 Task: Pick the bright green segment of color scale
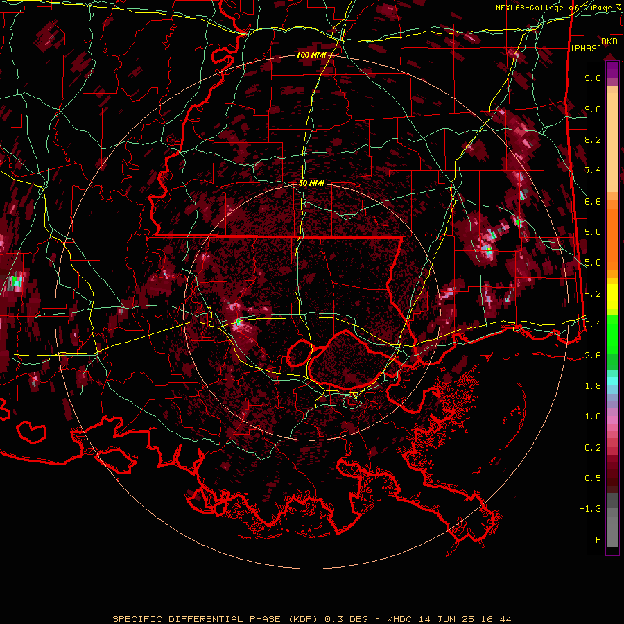click(612, 335)
